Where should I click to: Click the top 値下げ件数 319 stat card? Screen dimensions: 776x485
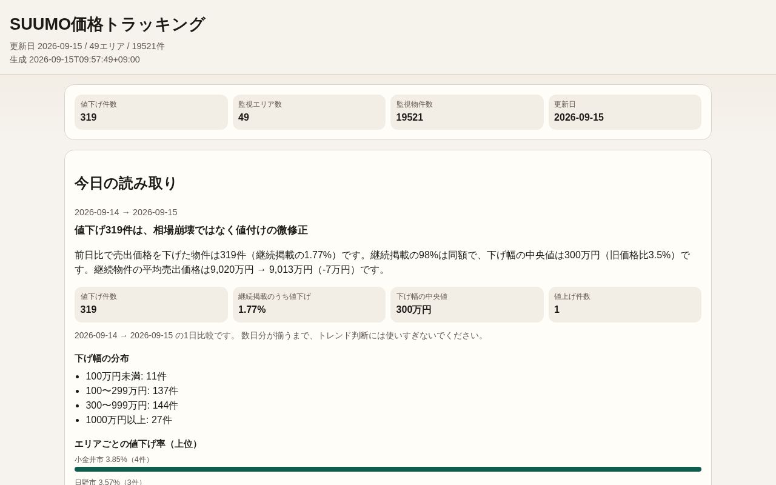tap(151, 112)
